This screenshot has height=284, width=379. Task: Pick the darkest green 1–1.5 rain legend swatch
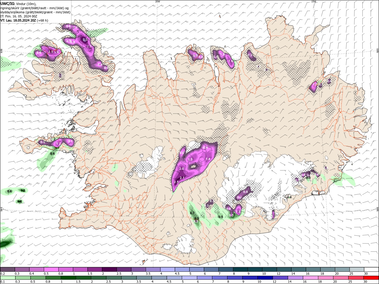coord(68,278)
